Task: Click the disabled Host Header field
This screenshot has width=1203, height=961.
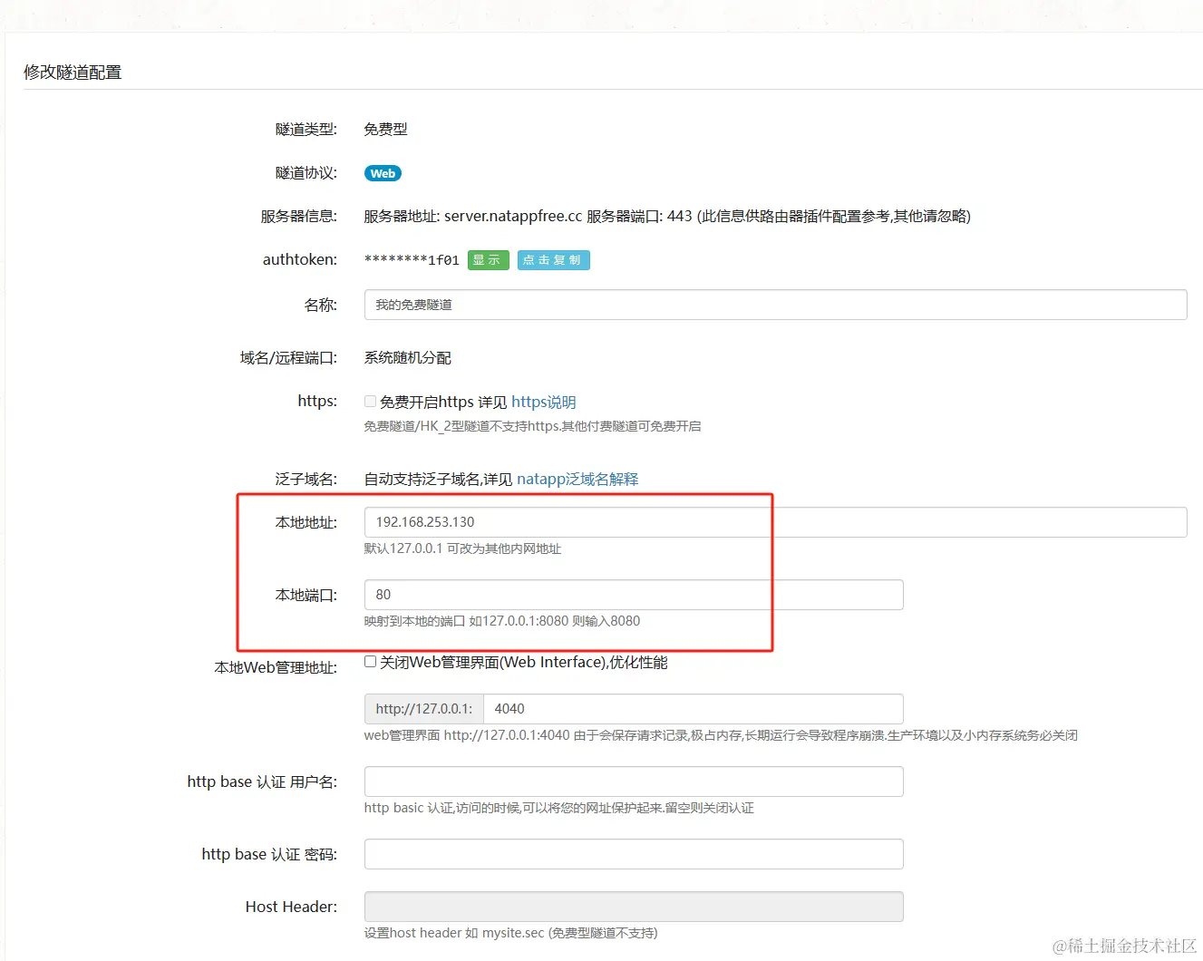Action: tap(634, 907)
